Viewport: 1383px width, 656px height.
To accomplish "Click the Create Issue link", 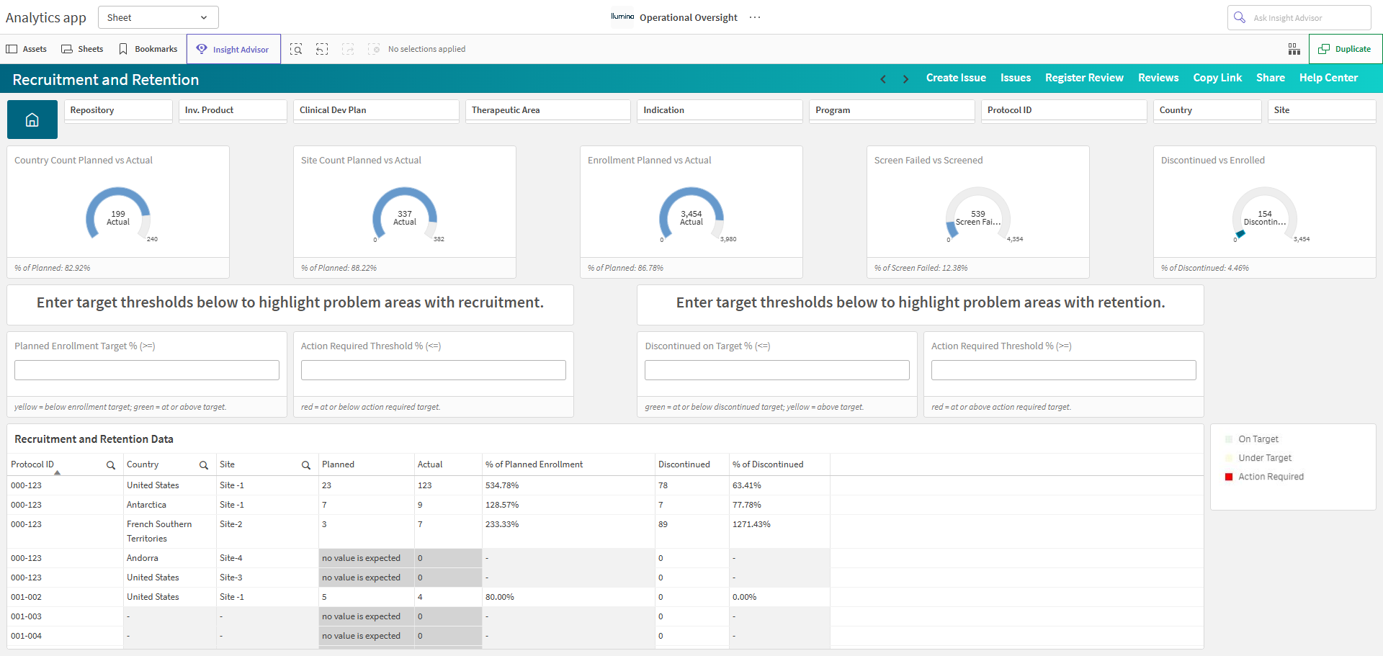I will click(x=956, y=78).
